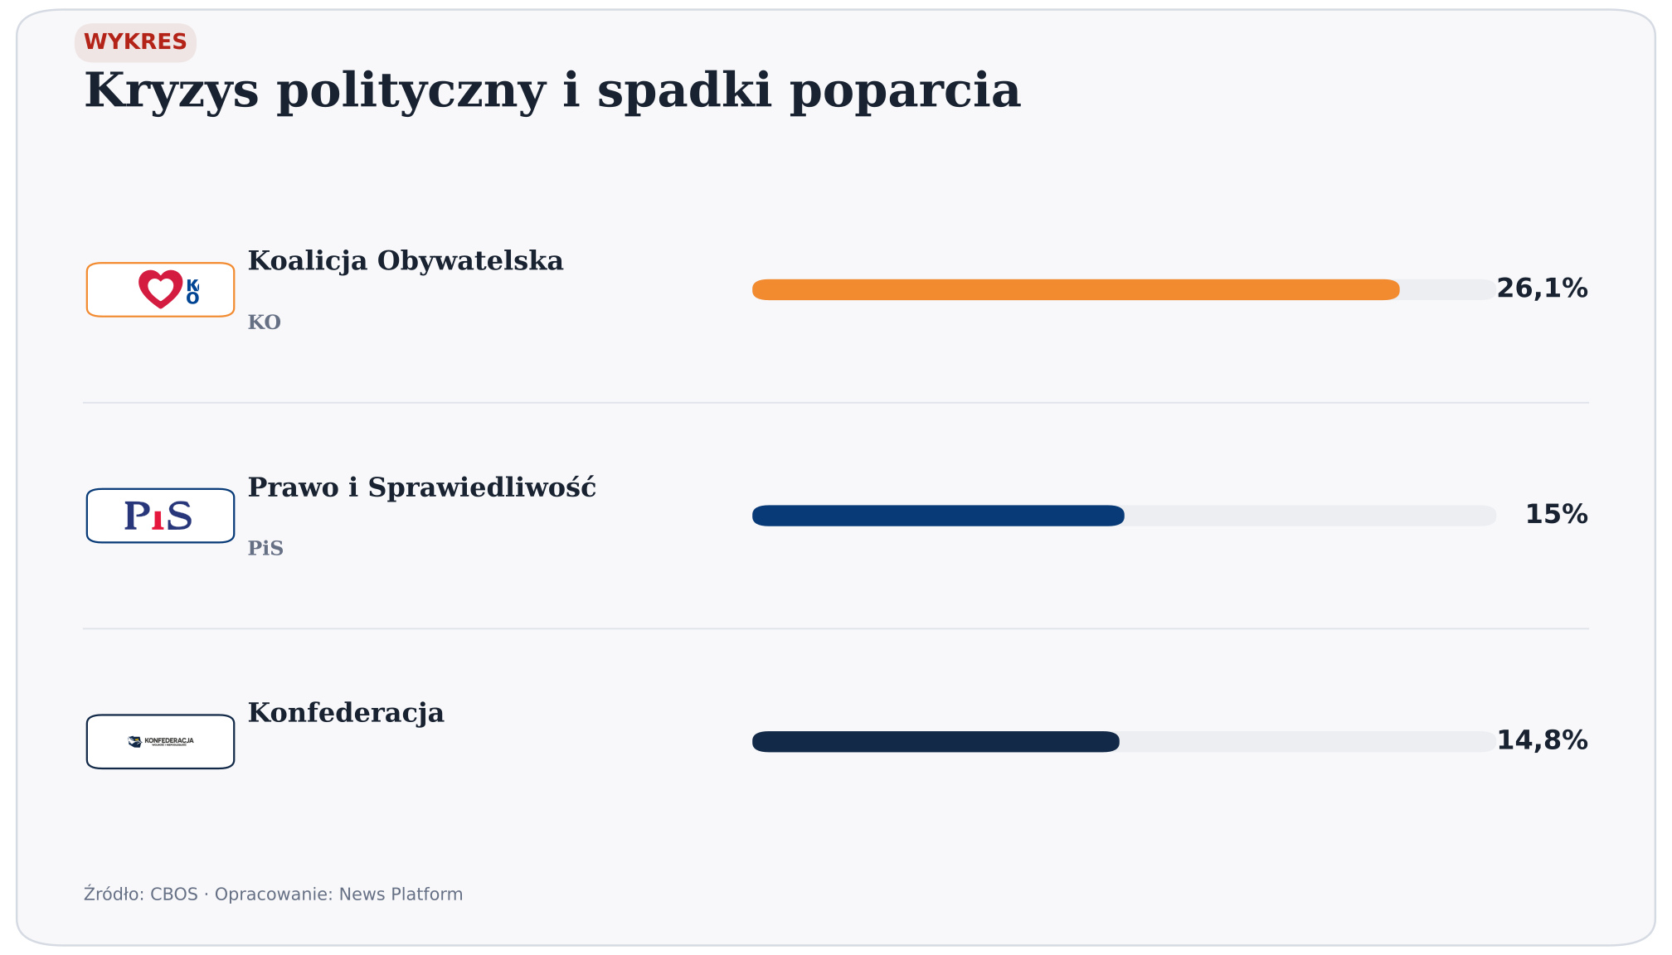Click the PiS party logo
The height and width of the screenshot is (955, 1672).
(160, 516)
